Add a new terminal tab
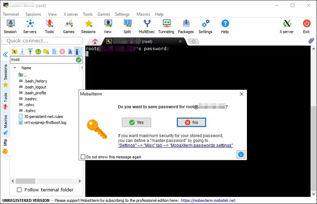 [194, 42]
